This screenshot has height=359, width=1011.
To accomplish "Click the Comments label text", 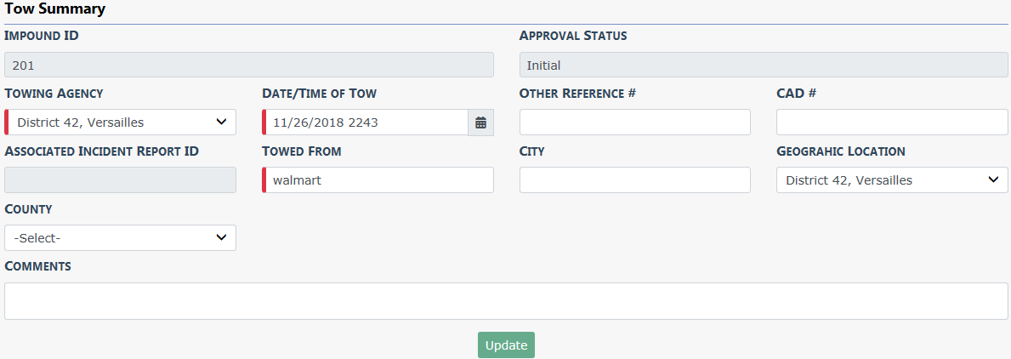I will 37,267.
